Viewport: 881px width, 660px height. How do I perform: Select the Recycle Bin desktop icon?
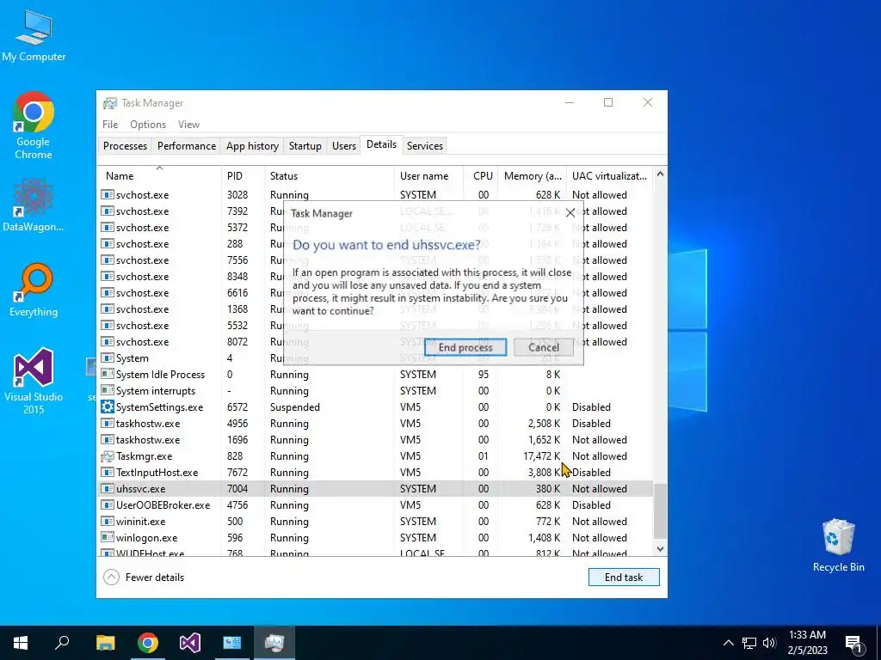click(x=838, y=546)
